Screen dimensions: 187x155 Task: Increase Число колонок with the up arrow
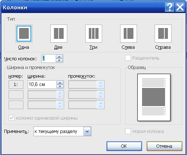tap(59, 57)
